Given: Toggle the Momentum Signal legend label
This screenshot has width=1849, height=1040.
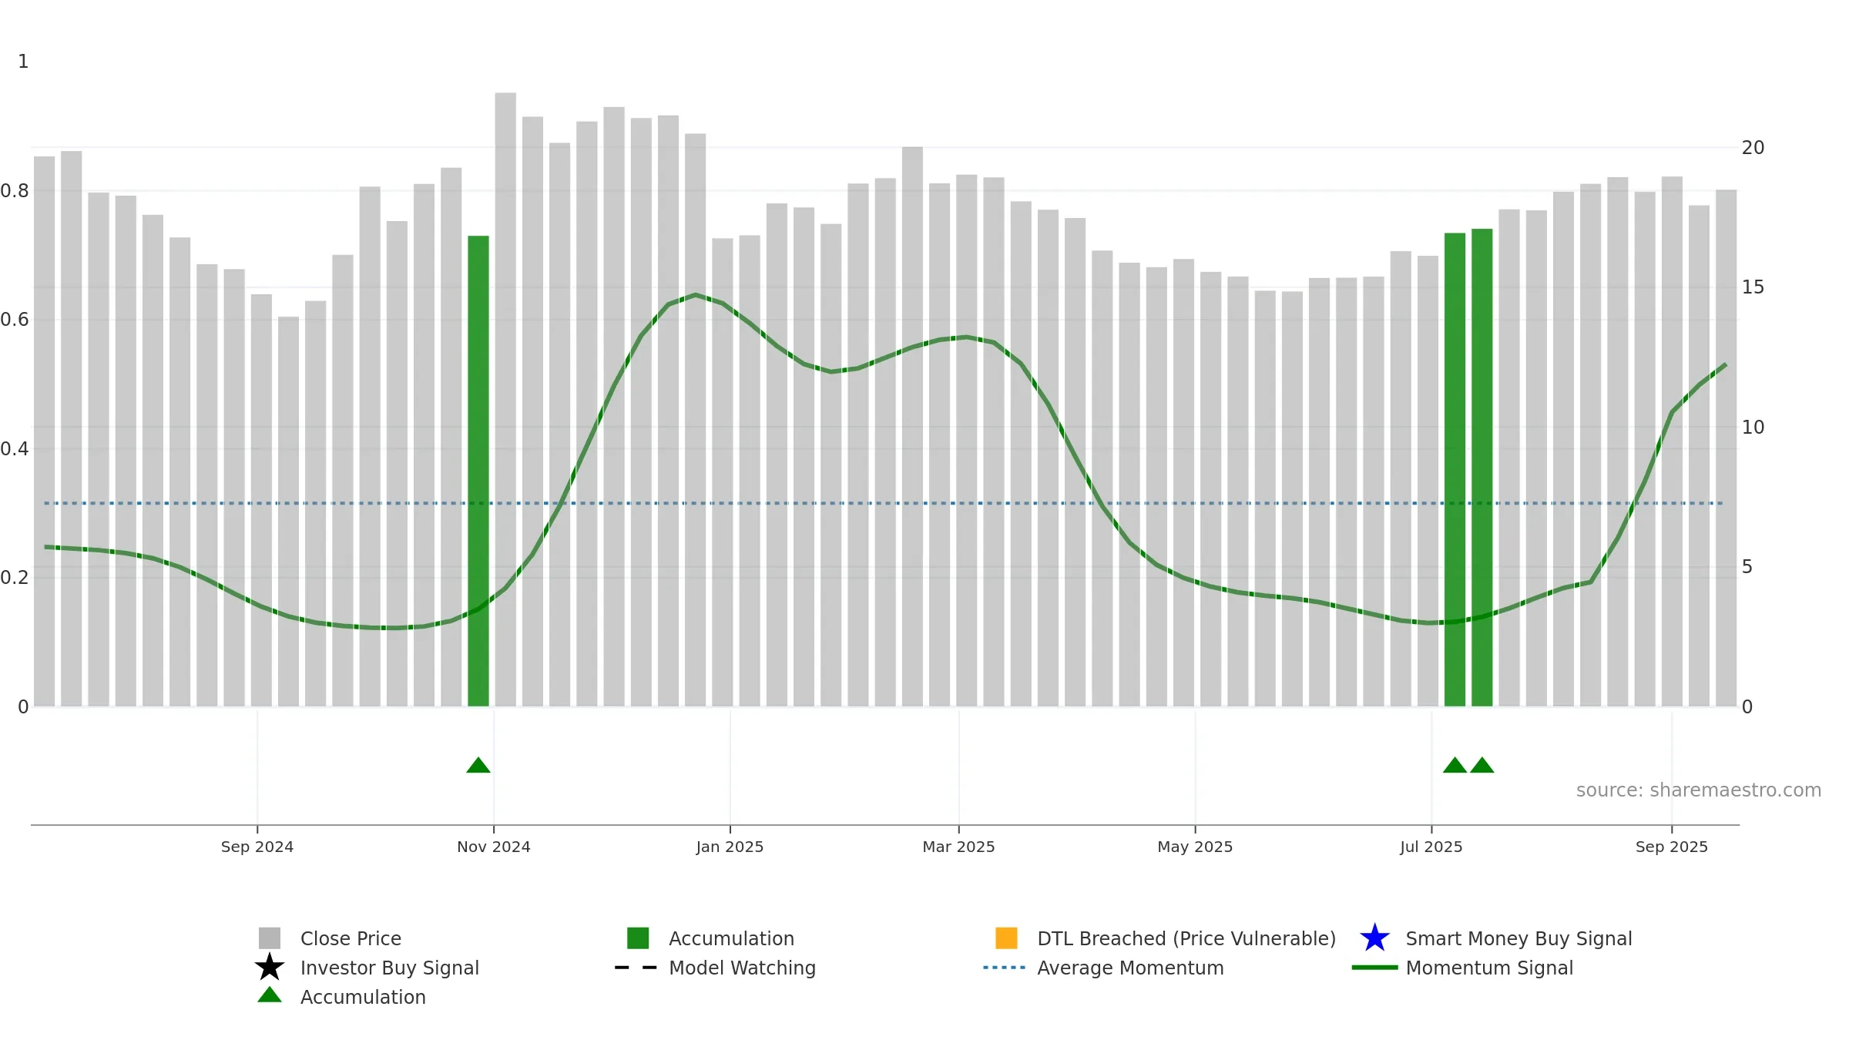Looking at the screenshot, I should 1489,968.
